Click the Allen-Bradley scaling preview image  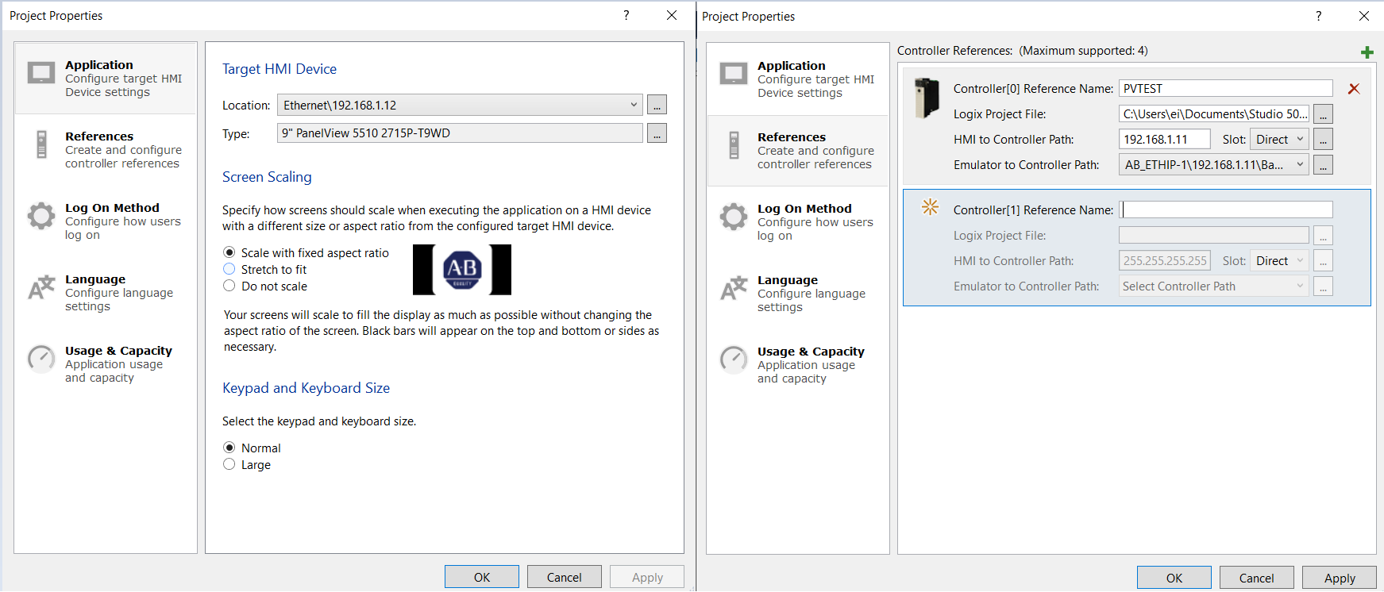(x=462, y=270)
